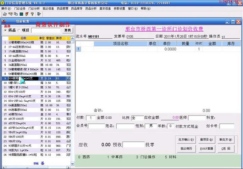Click the copy documents toolbar icon
This screenshot has width=243, height=169.
coord(16,14)
